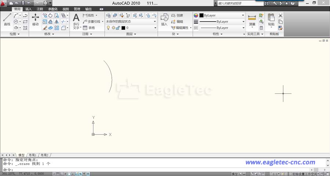Switch to the Output (输出) ribbon tab
The height and width of the screenshot is (176, 330).
tap(88, 9)
